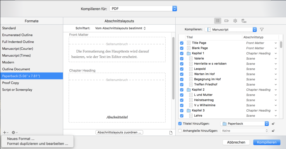The width and height of the screenshot is (286, 149).
Task: Open the contents list tab icon
Action: click(x=218, y=21)
